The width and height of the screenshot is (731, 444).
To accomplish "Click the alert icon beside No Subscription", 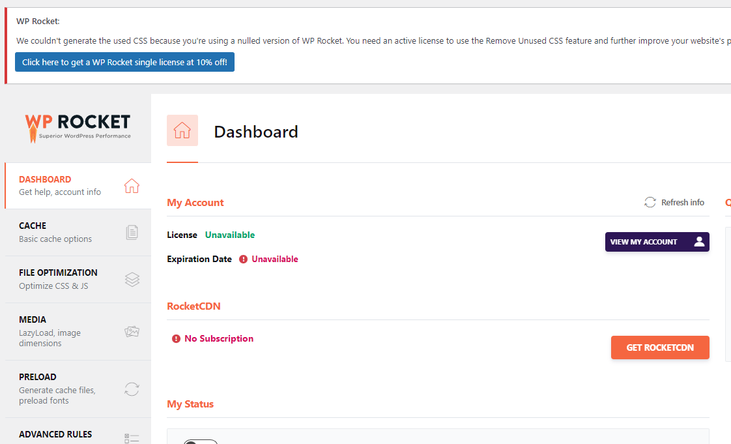I will coord(176,338).
